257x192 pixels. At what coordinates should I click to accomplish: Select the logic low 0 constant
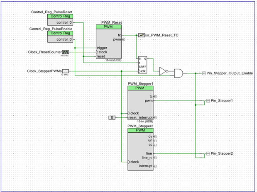coord(112,117)
